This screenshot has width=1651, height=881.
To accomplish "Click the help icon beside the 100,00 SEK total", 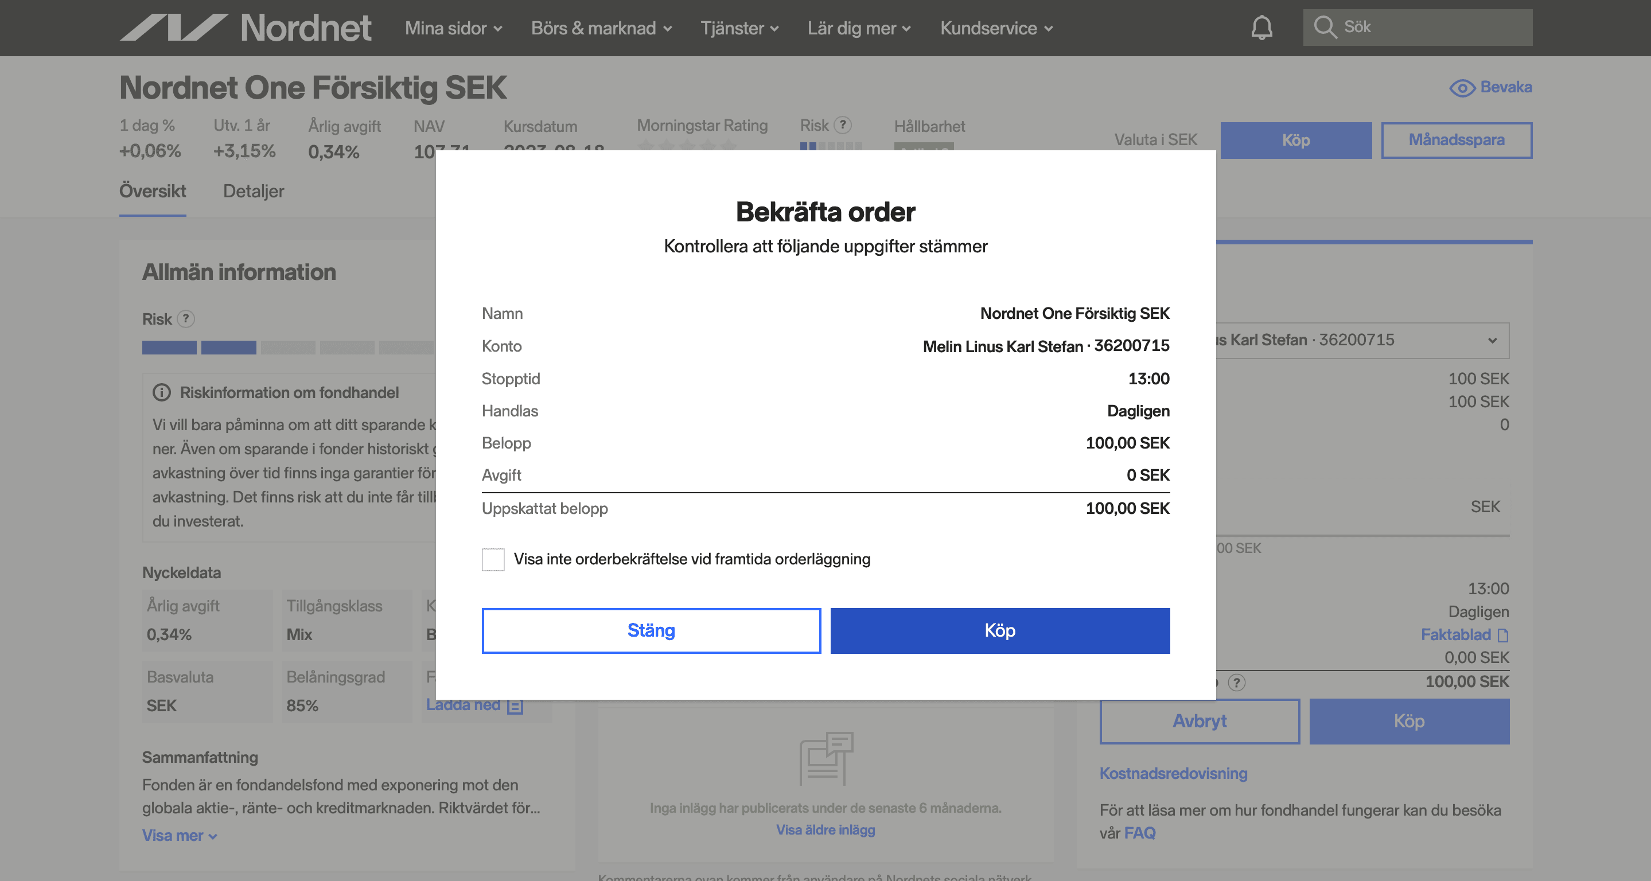I will point(1236,683).
